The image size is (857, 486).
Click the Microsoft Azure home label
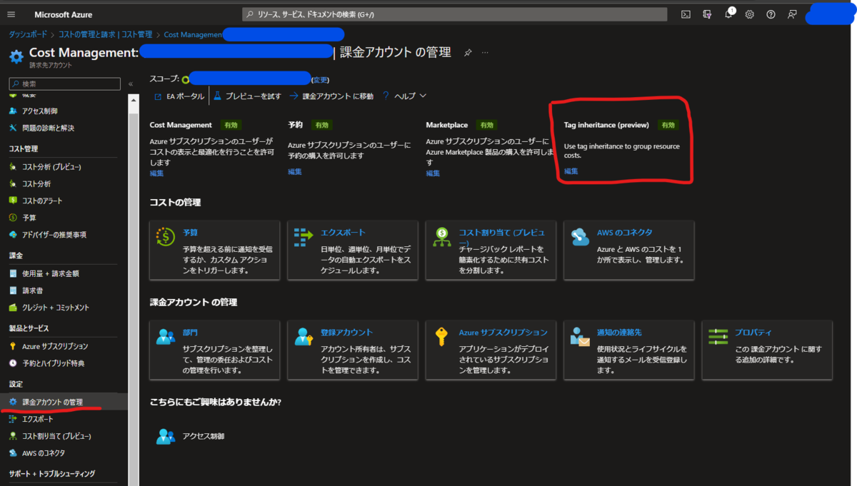point(63,14)
